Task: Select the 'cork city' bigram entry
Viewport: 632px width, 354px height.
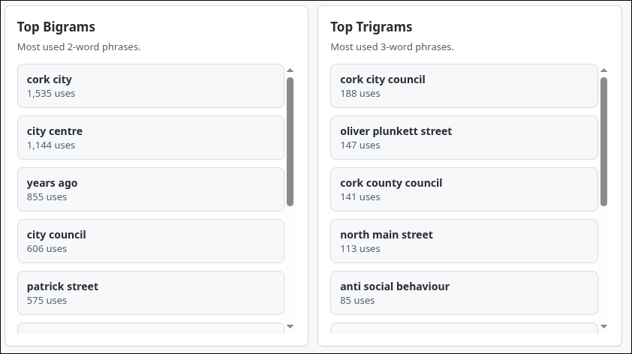Action: pos(150,85)
